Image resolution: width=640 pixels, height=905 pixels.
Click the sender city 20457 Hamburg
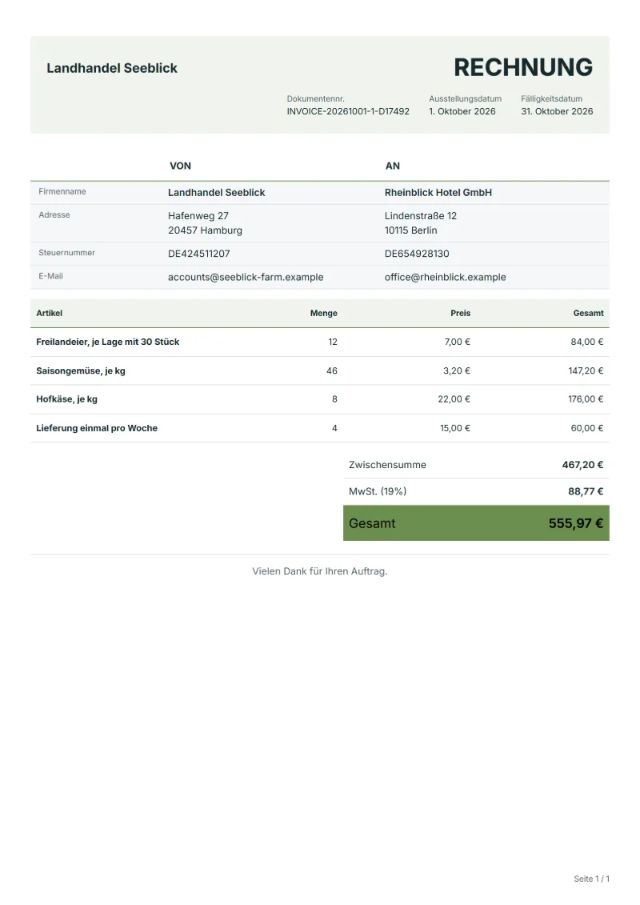(205, 230)
